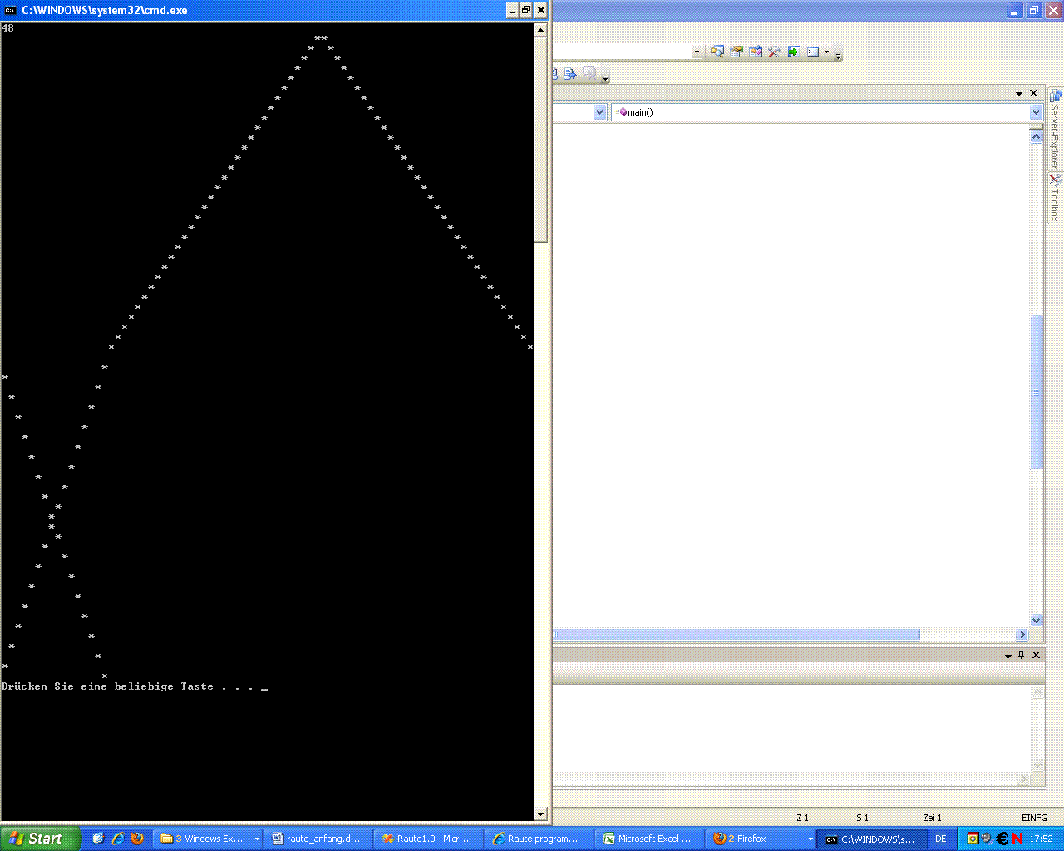Click the editor horizontal scrollbar thumb
1064x851 pixels.
pos(736,635)
